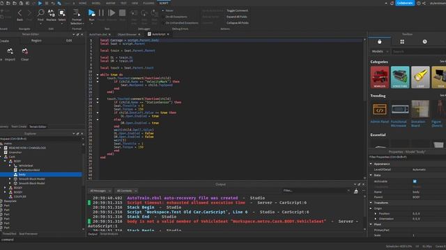Click the undo arrow in quick access bar
Viewport: 446px width, 250px height.
pyautogui.click(x=53, y=3)
